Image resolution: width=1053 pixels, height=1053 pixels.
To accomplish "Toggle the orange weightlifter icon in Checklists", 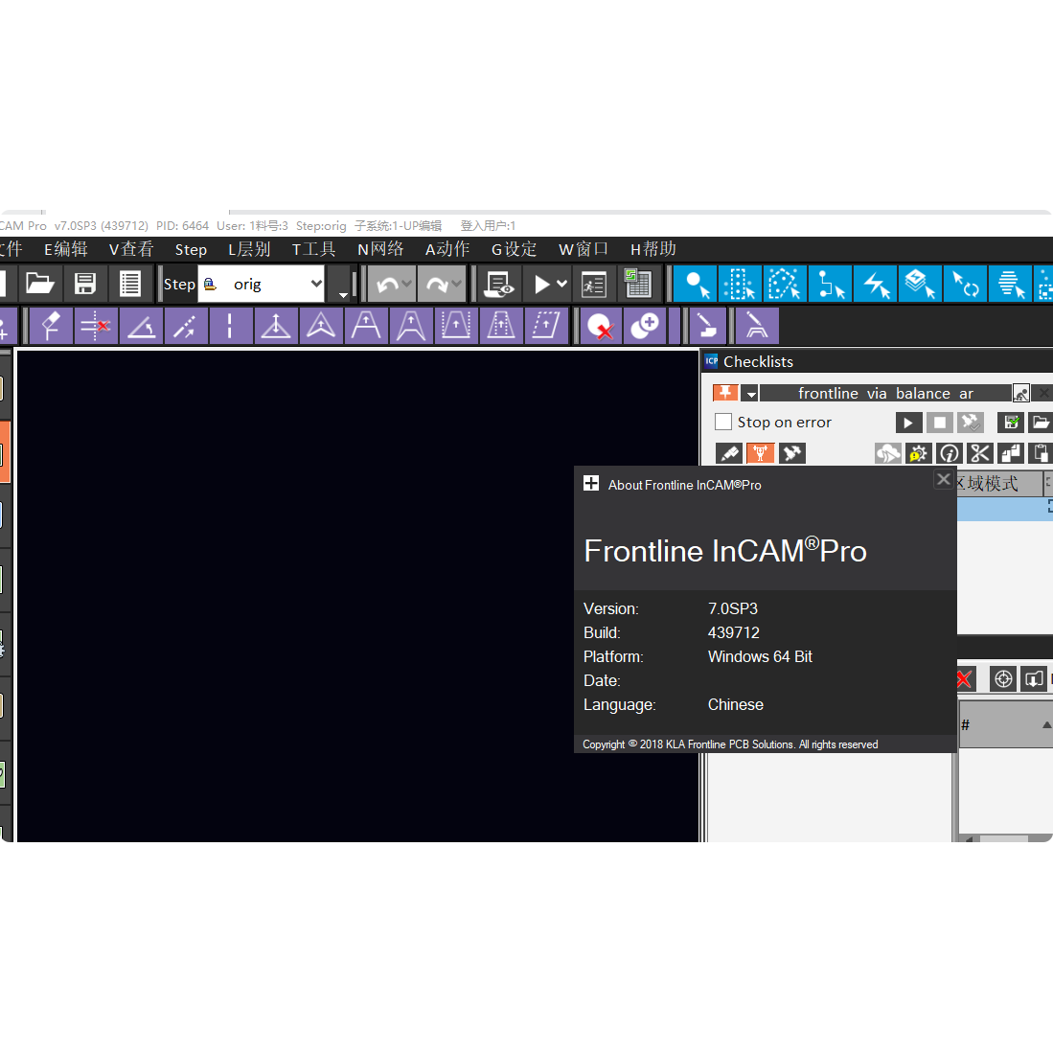I will pos(760,453).
